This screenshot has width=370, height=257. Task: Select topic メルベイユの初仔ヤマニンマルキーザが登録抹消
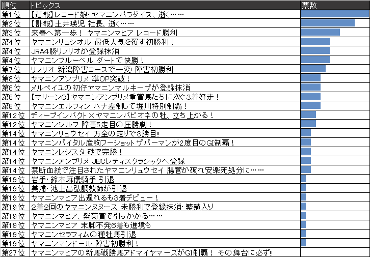[x=111, y=88]
